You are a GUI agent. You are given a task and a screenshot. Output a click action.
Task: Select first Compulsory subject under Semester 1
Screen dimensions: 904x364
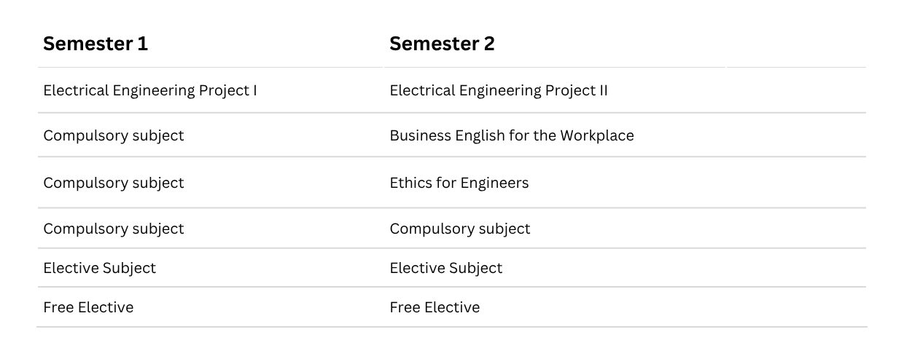click(x=113, y=135)
